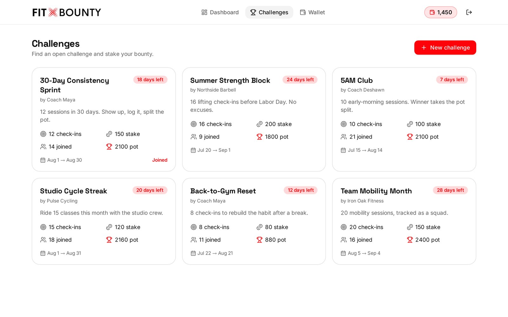The width and height of the screenshot is (508, 317).
Task: Open the Studio Cycle Streak challenge title
Action: point(73,191)
